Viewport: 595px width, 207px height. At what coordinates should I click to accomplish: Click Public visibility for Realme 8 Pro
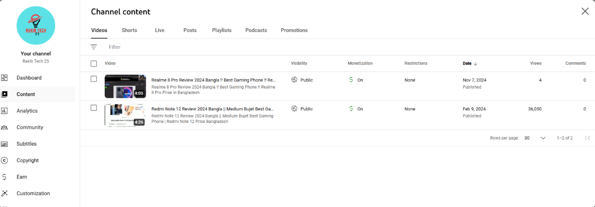pyautogui.click(x=307, y=80)
